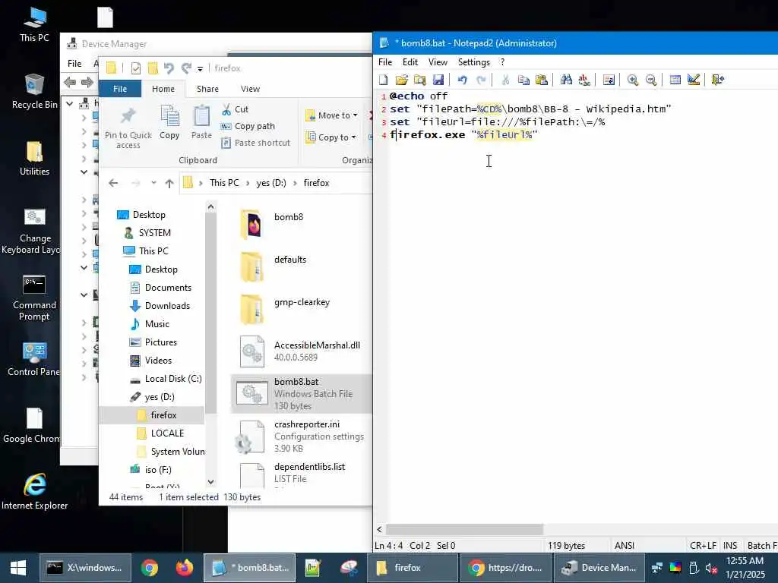This screenshot has height=583, width=778.
Task: Open the Move to dropdown
Action: (331, 115)
